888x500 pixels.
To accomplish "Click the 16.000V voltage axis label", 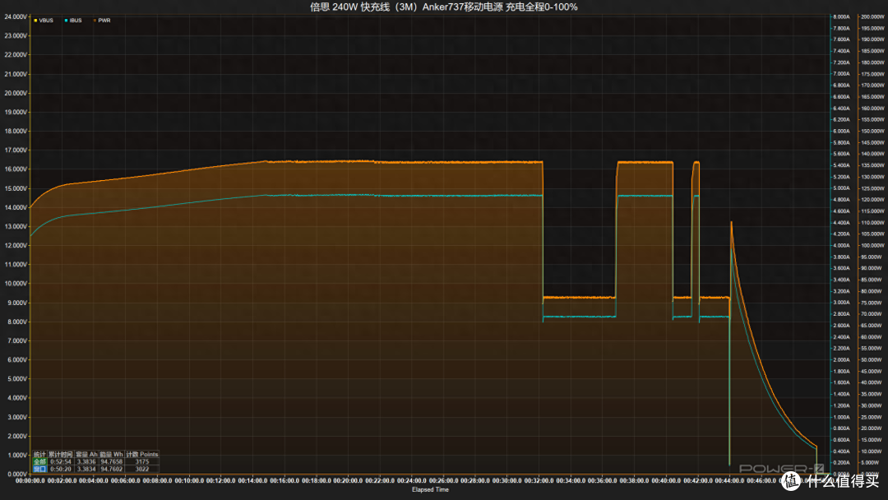I will pos(16,169).
